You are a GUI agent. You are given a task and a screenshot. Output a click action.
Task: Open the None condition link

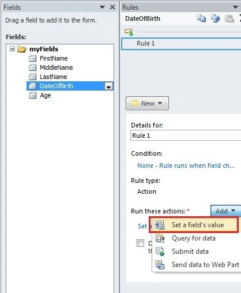186,166
